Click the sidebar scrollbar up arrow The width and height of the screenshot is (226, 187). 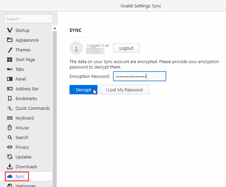pyautogui.click(x=55, y=28)
